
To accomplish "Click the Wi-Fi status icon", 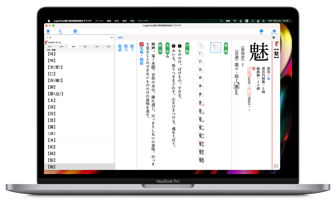I will coord(235,21).
